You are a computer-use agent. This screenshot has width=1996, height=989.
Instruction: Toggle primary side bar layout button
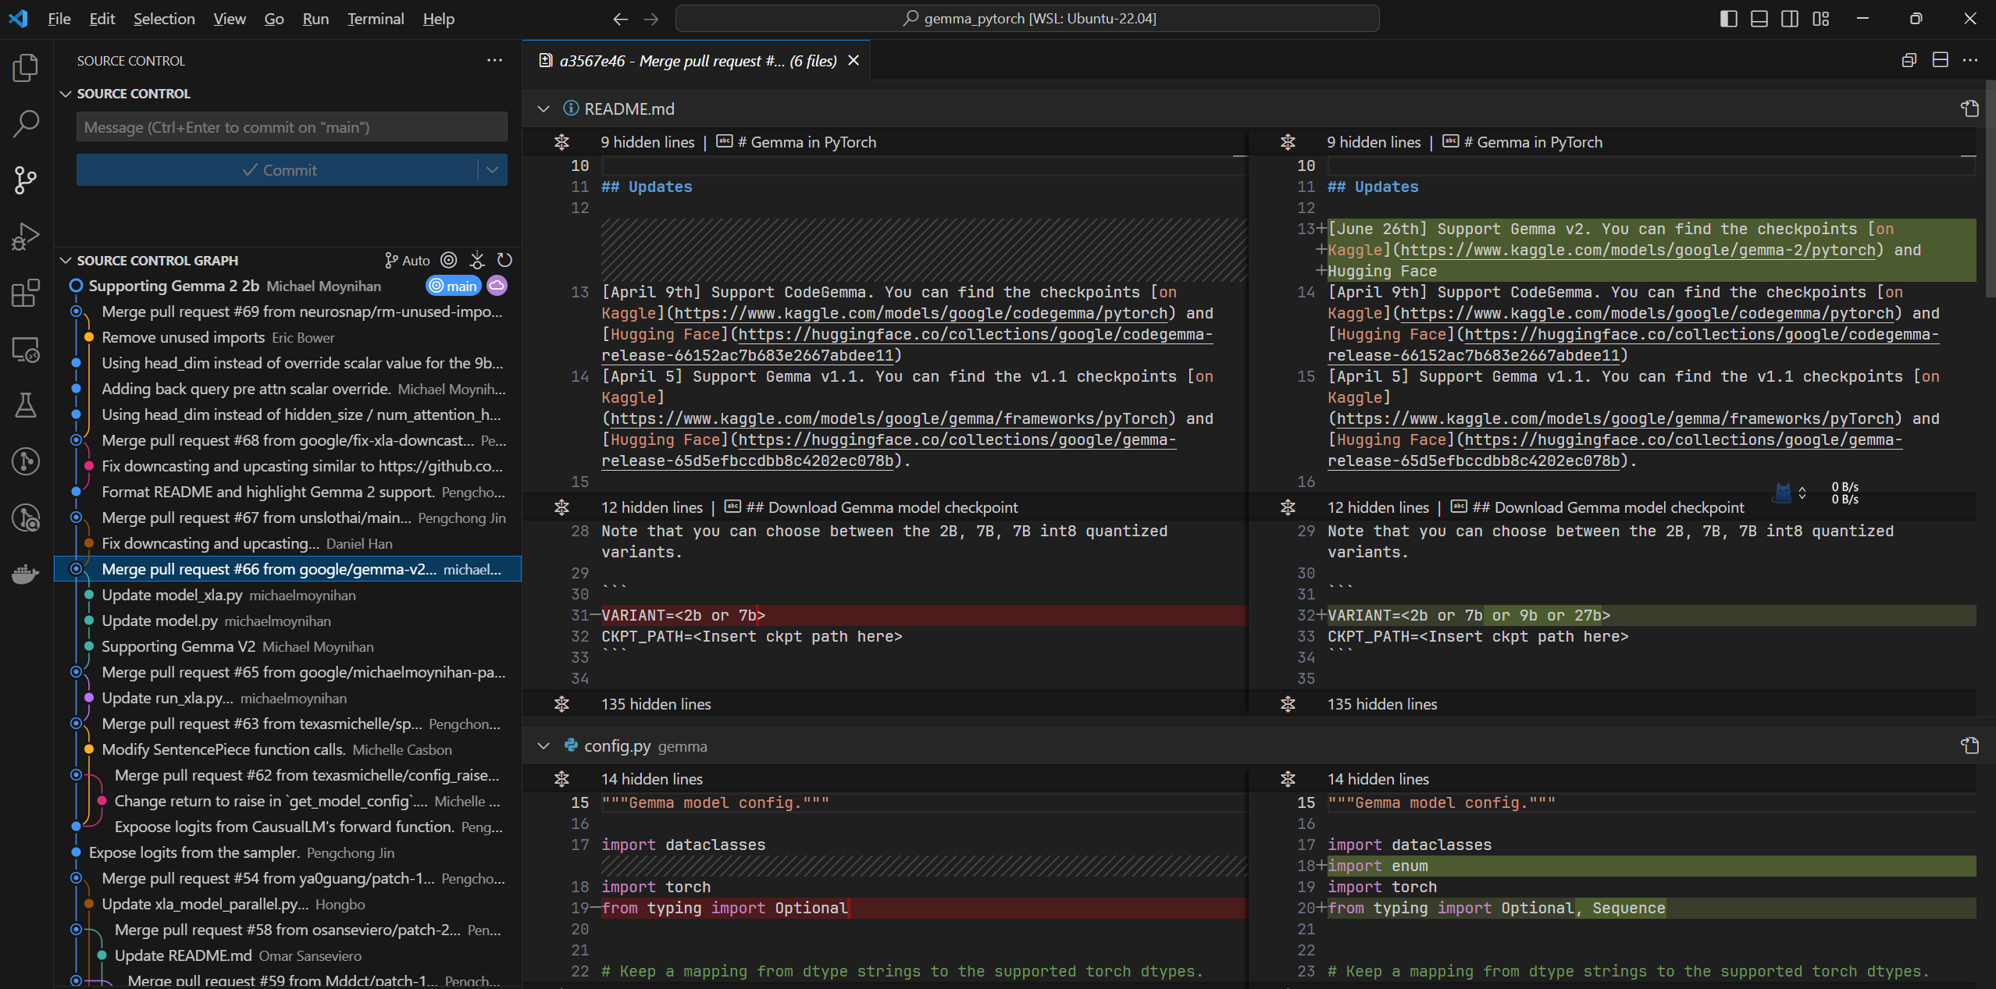(x=1728, y=19)
